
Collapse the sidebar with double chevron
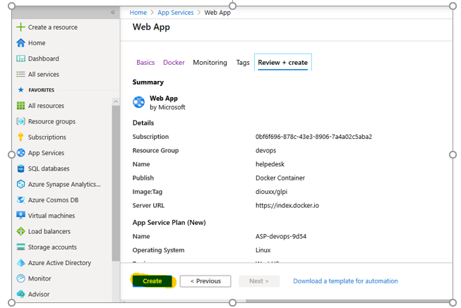click(x=113, y=13)
